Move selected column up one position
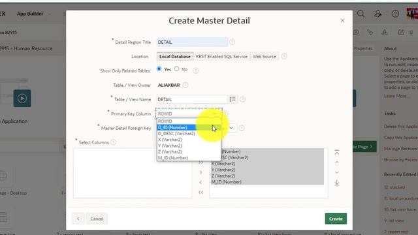The height and width of the screenshot is (235, 418). (337, 163)
